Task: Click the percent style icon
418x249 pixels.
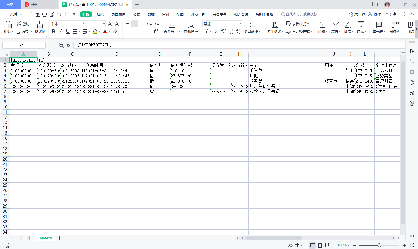Action: (x=216, y=32)
